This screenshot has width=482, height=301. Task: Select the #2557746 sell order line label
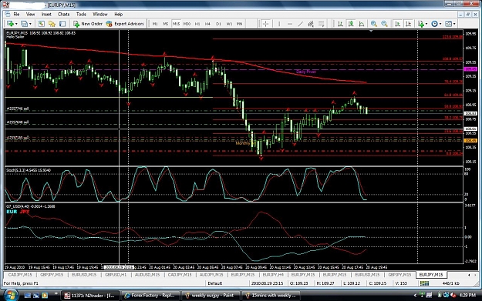pos(18,109)
